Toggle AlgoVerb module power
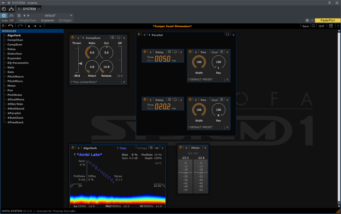Image resolution: width=341 pixels, height=214 pixels. [73, 148]
